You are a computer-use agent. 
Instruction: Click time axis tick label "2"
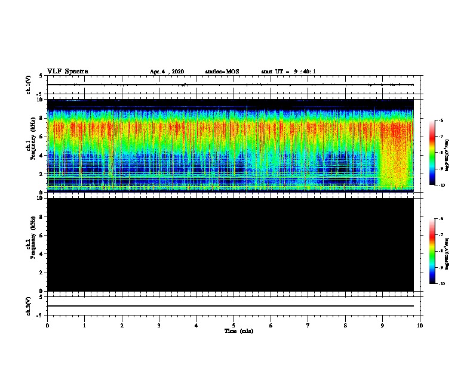[x=122, y=326]
